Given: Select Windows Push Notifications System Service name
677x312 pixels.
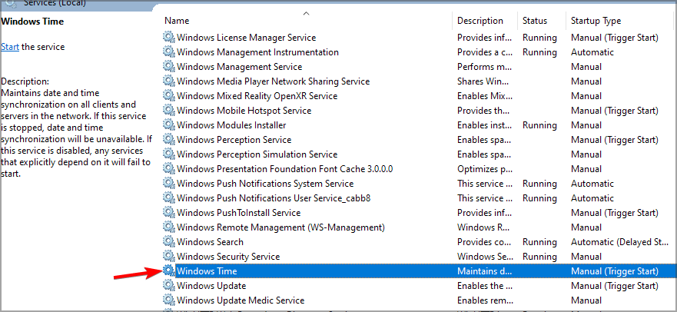Looking at the screenshot, I should click(x=265, y=184).
